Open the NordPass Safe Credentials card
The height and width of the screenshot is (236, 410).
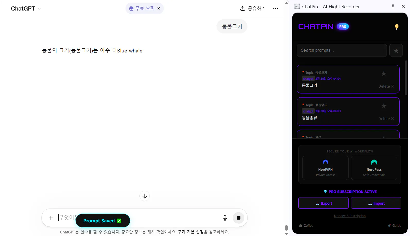[x=374, y=168]
